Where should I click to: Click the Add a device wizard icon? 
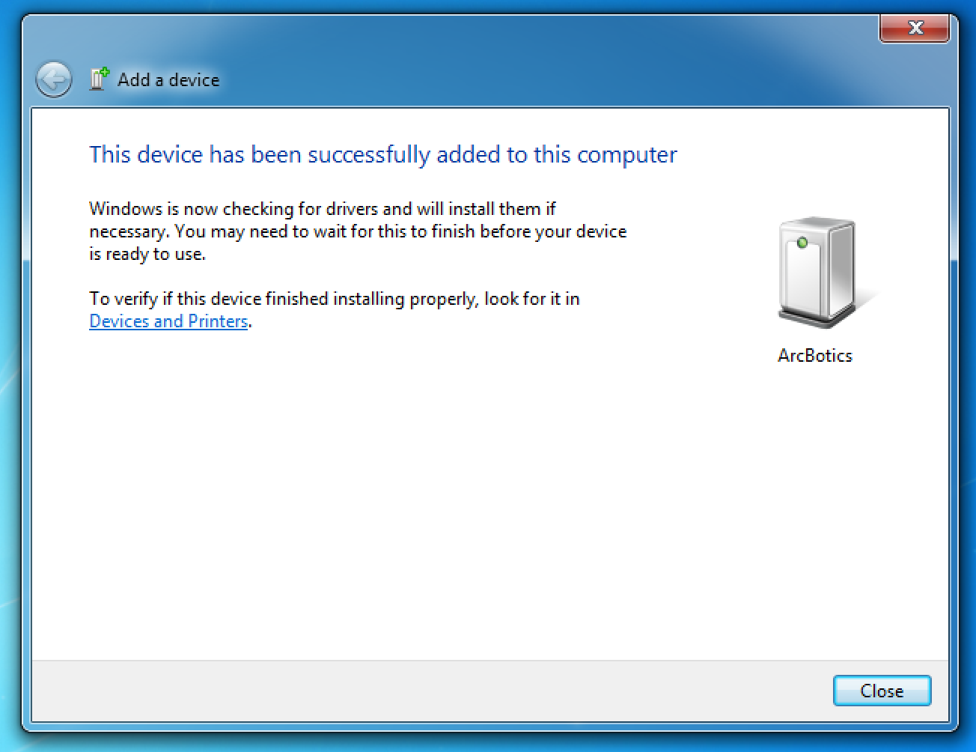point(99,79)
